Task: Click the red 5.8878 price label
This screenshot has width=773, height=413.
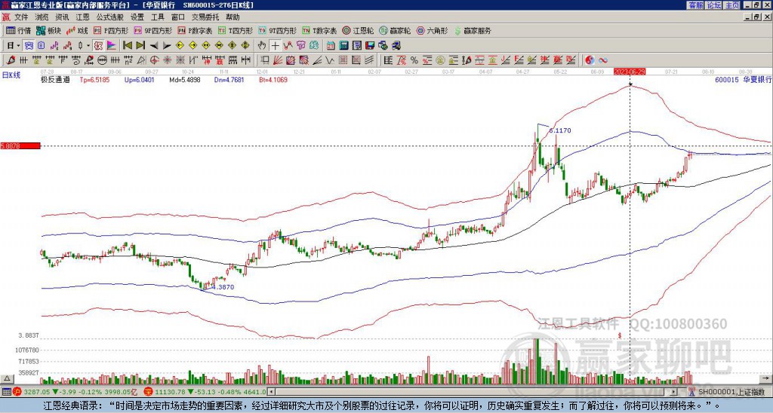Action: pyautogui.click(x=20, y=145)
